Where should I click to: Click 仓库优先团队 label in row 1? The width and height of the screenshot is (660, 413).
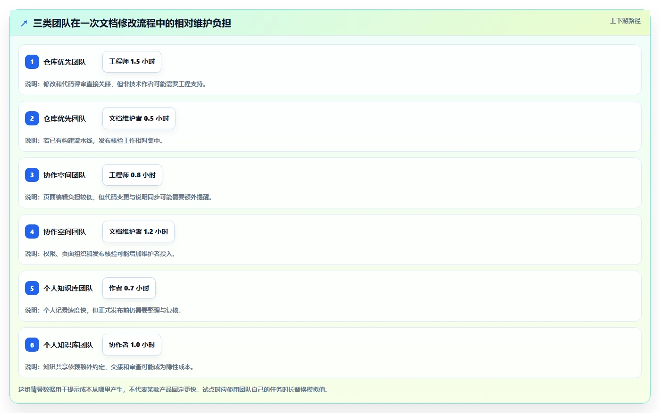pos(65,62)
